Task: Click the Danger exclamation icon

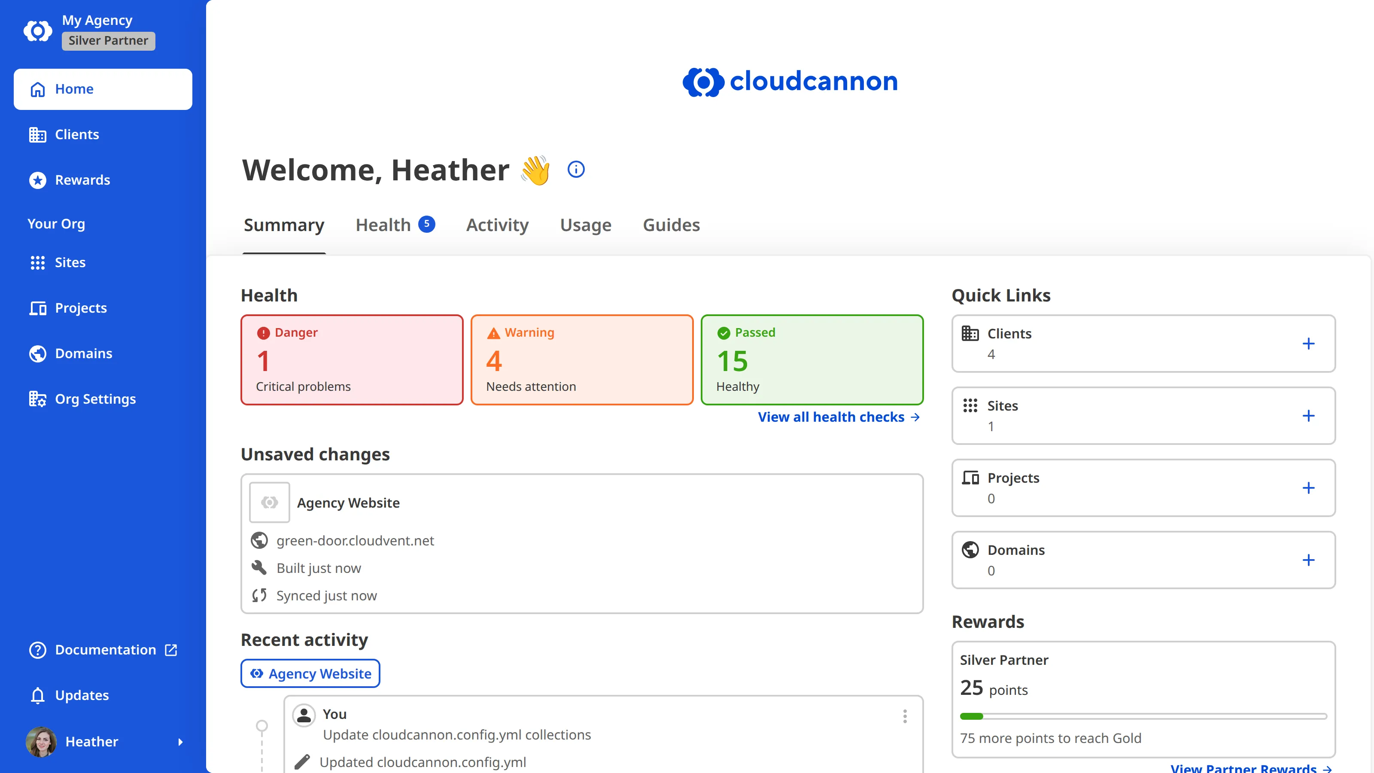Action: point(264,333)
